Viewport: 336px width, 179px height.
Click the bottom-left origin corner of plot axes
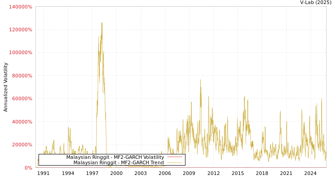tap(36, 167)
